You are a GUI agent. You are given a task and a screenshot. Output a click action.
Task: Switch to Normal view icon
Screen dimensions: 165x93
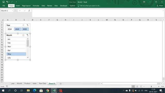click(x=133, y=87)
